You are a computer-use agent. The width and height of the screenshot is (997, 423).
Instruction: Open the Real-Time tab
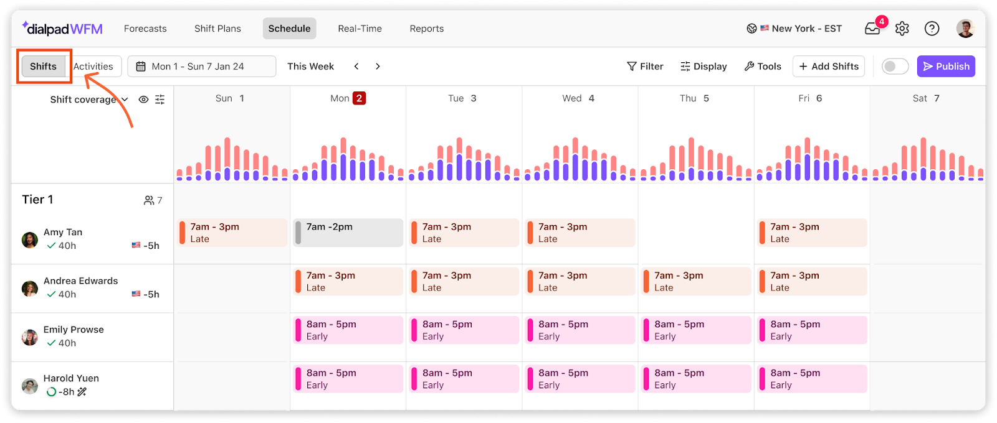point(360,29)
